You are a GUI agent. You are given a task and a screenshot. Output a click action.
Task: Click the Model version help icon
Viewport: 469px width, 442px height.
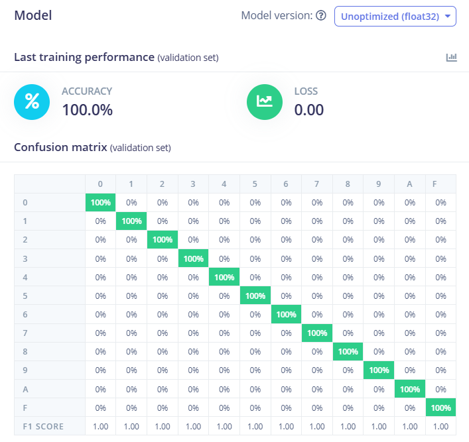click(x=321, y=16)
